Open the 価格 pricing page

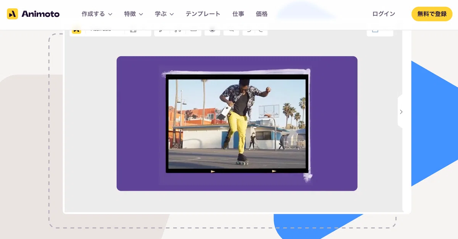[262, 14]
